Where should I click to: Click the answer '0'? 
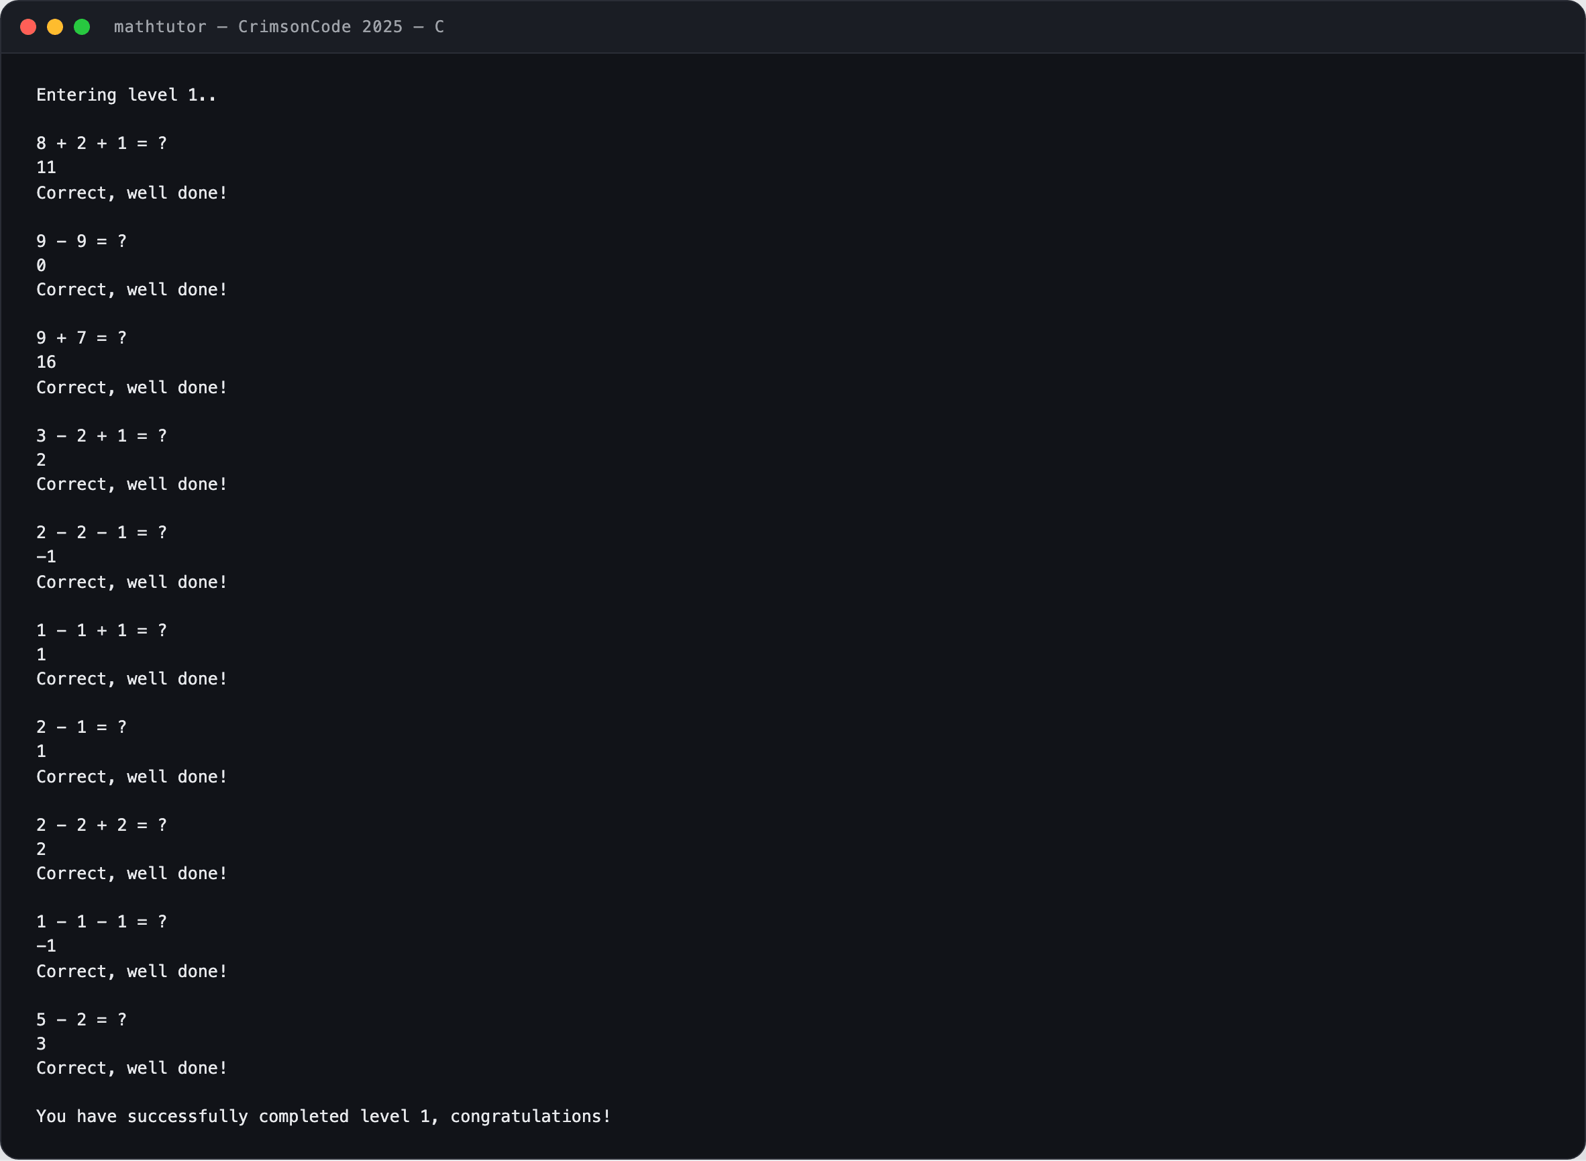[x=42, y=266]
